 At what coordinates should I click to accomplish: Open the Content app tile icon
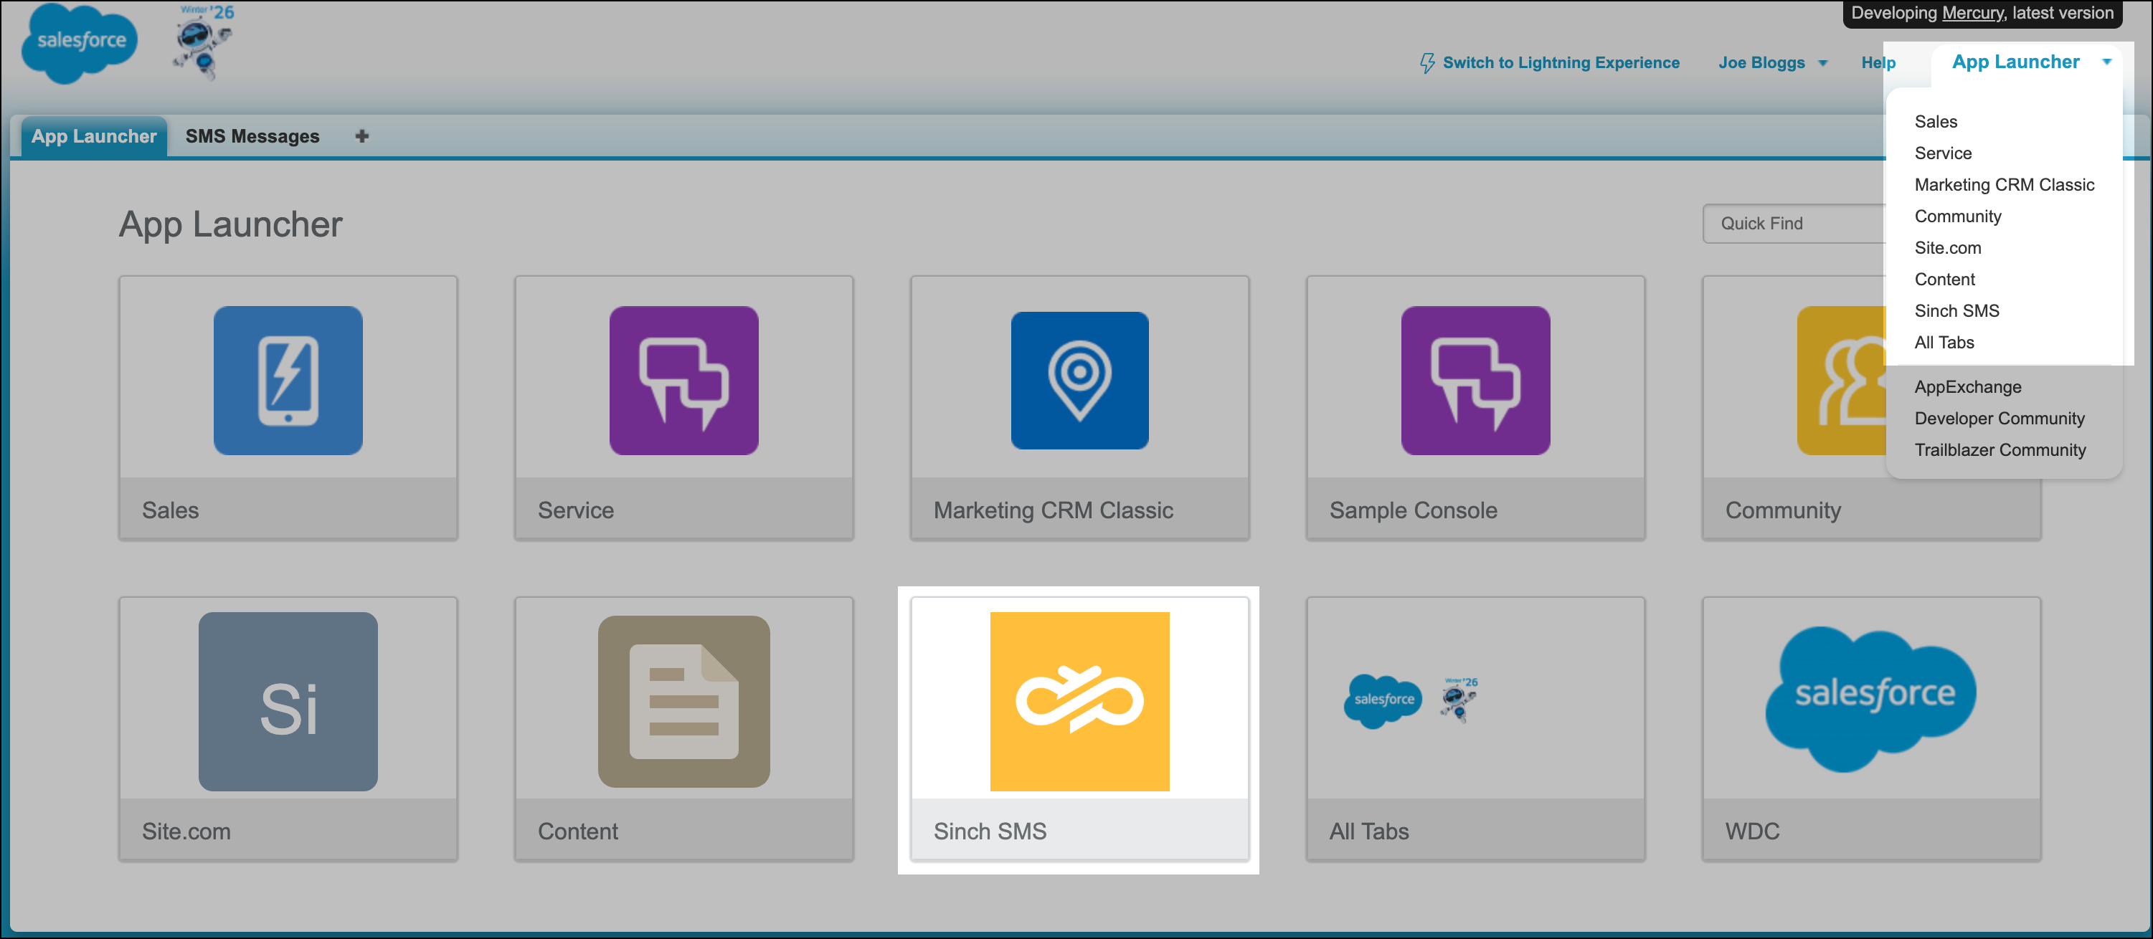683,702
